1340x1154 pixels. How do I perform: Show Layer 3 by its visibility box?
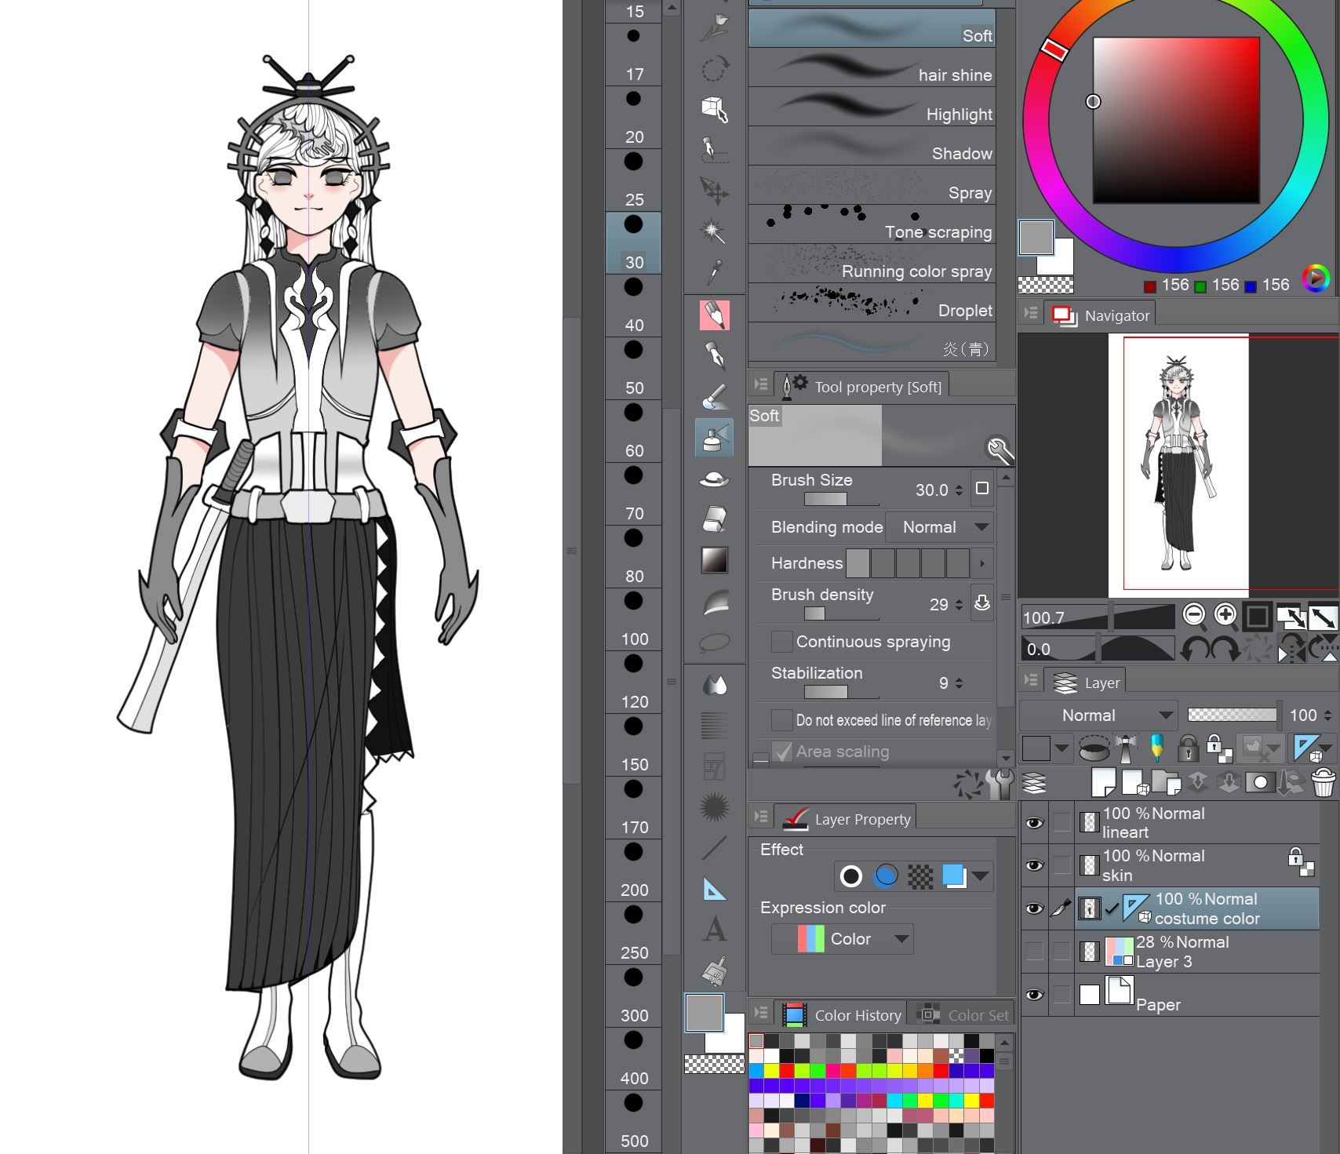(x=1034, y=951)
